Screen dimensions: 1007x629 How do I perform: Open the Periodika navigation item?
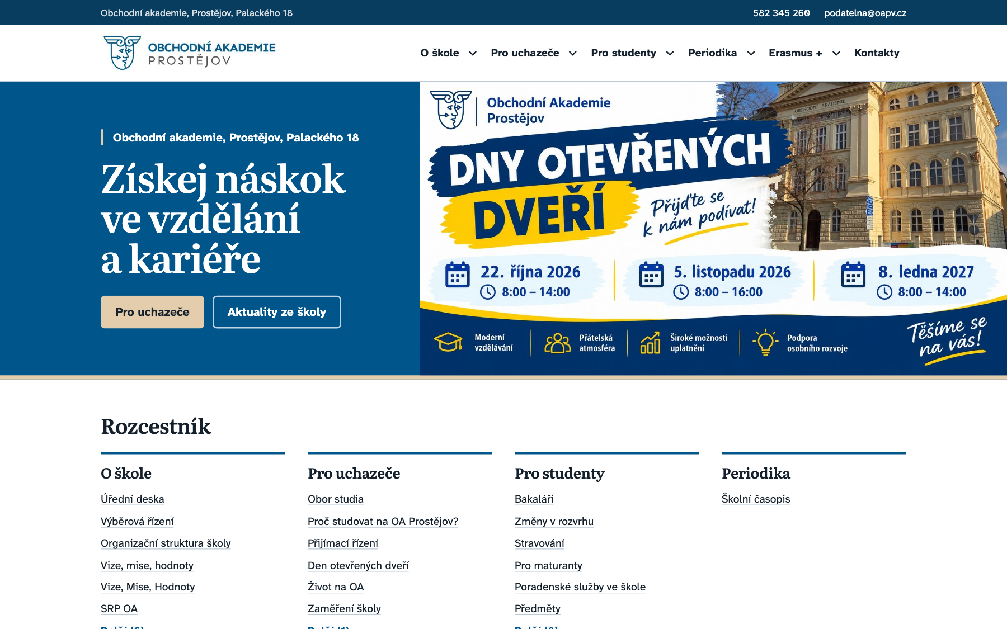(x=712, y=53)
